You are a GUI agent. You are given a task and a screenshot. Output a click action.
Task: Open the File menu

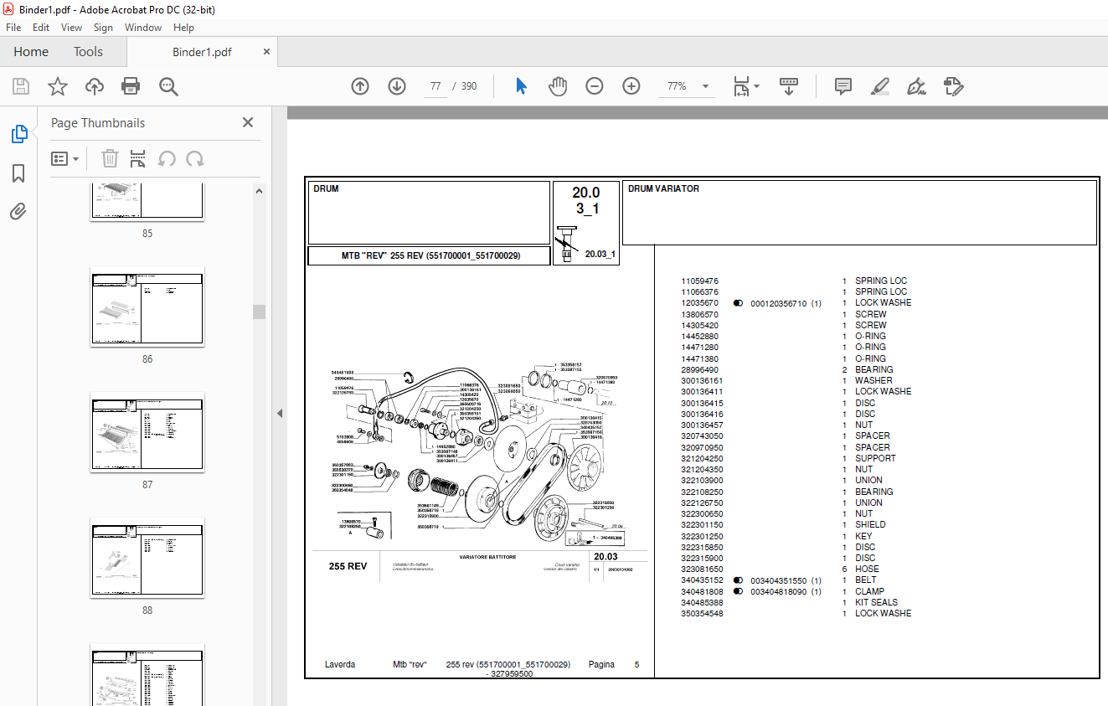(x=13, y=28)
